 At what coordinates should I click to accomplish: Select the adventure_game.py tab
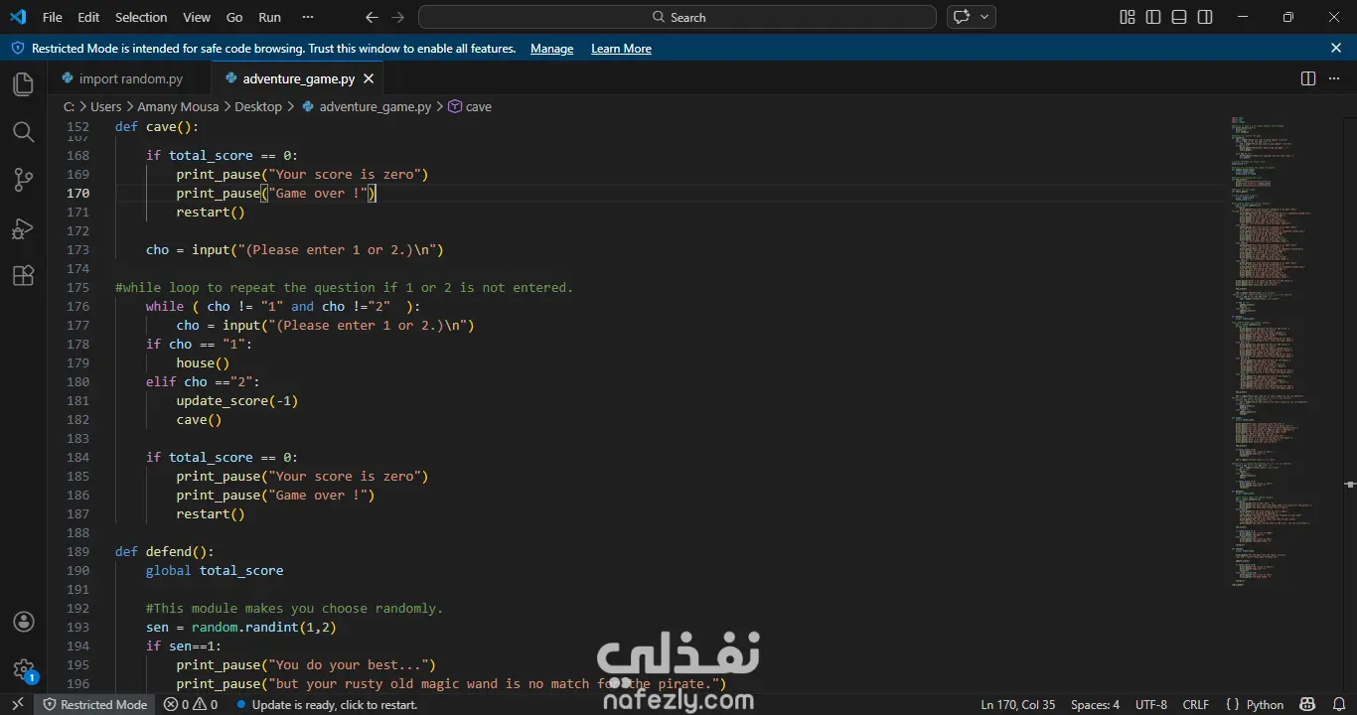pyautogui.click(x=298, y=78)
